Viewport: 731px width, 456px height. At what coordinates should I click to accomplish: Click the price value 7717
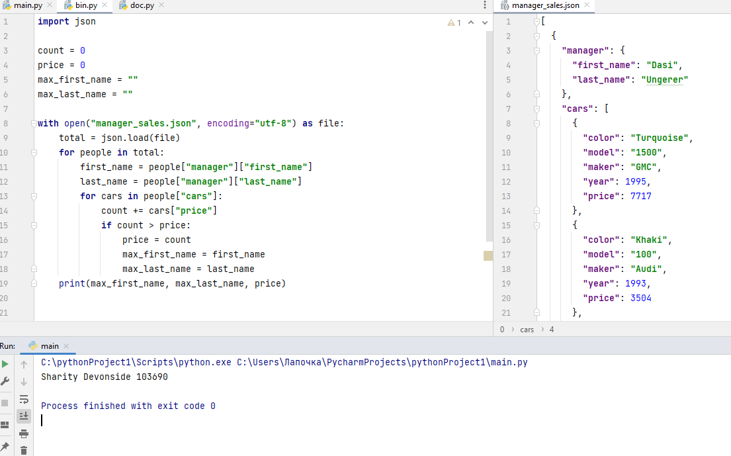[x=641, y=197]
